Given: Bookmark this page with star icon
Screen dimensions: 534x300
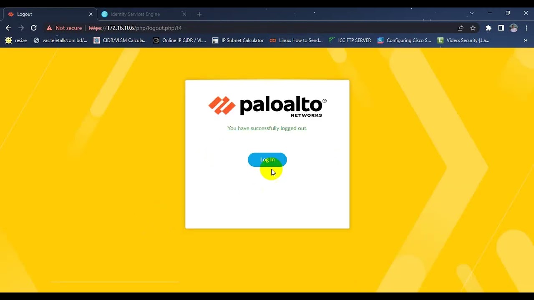Looking at the screenshot, I should coord(473,28).
